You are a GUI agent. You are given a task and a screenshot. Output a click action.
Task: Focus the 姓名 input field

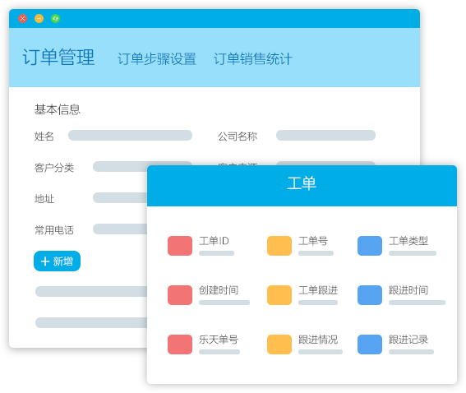(x=130, y=136)
